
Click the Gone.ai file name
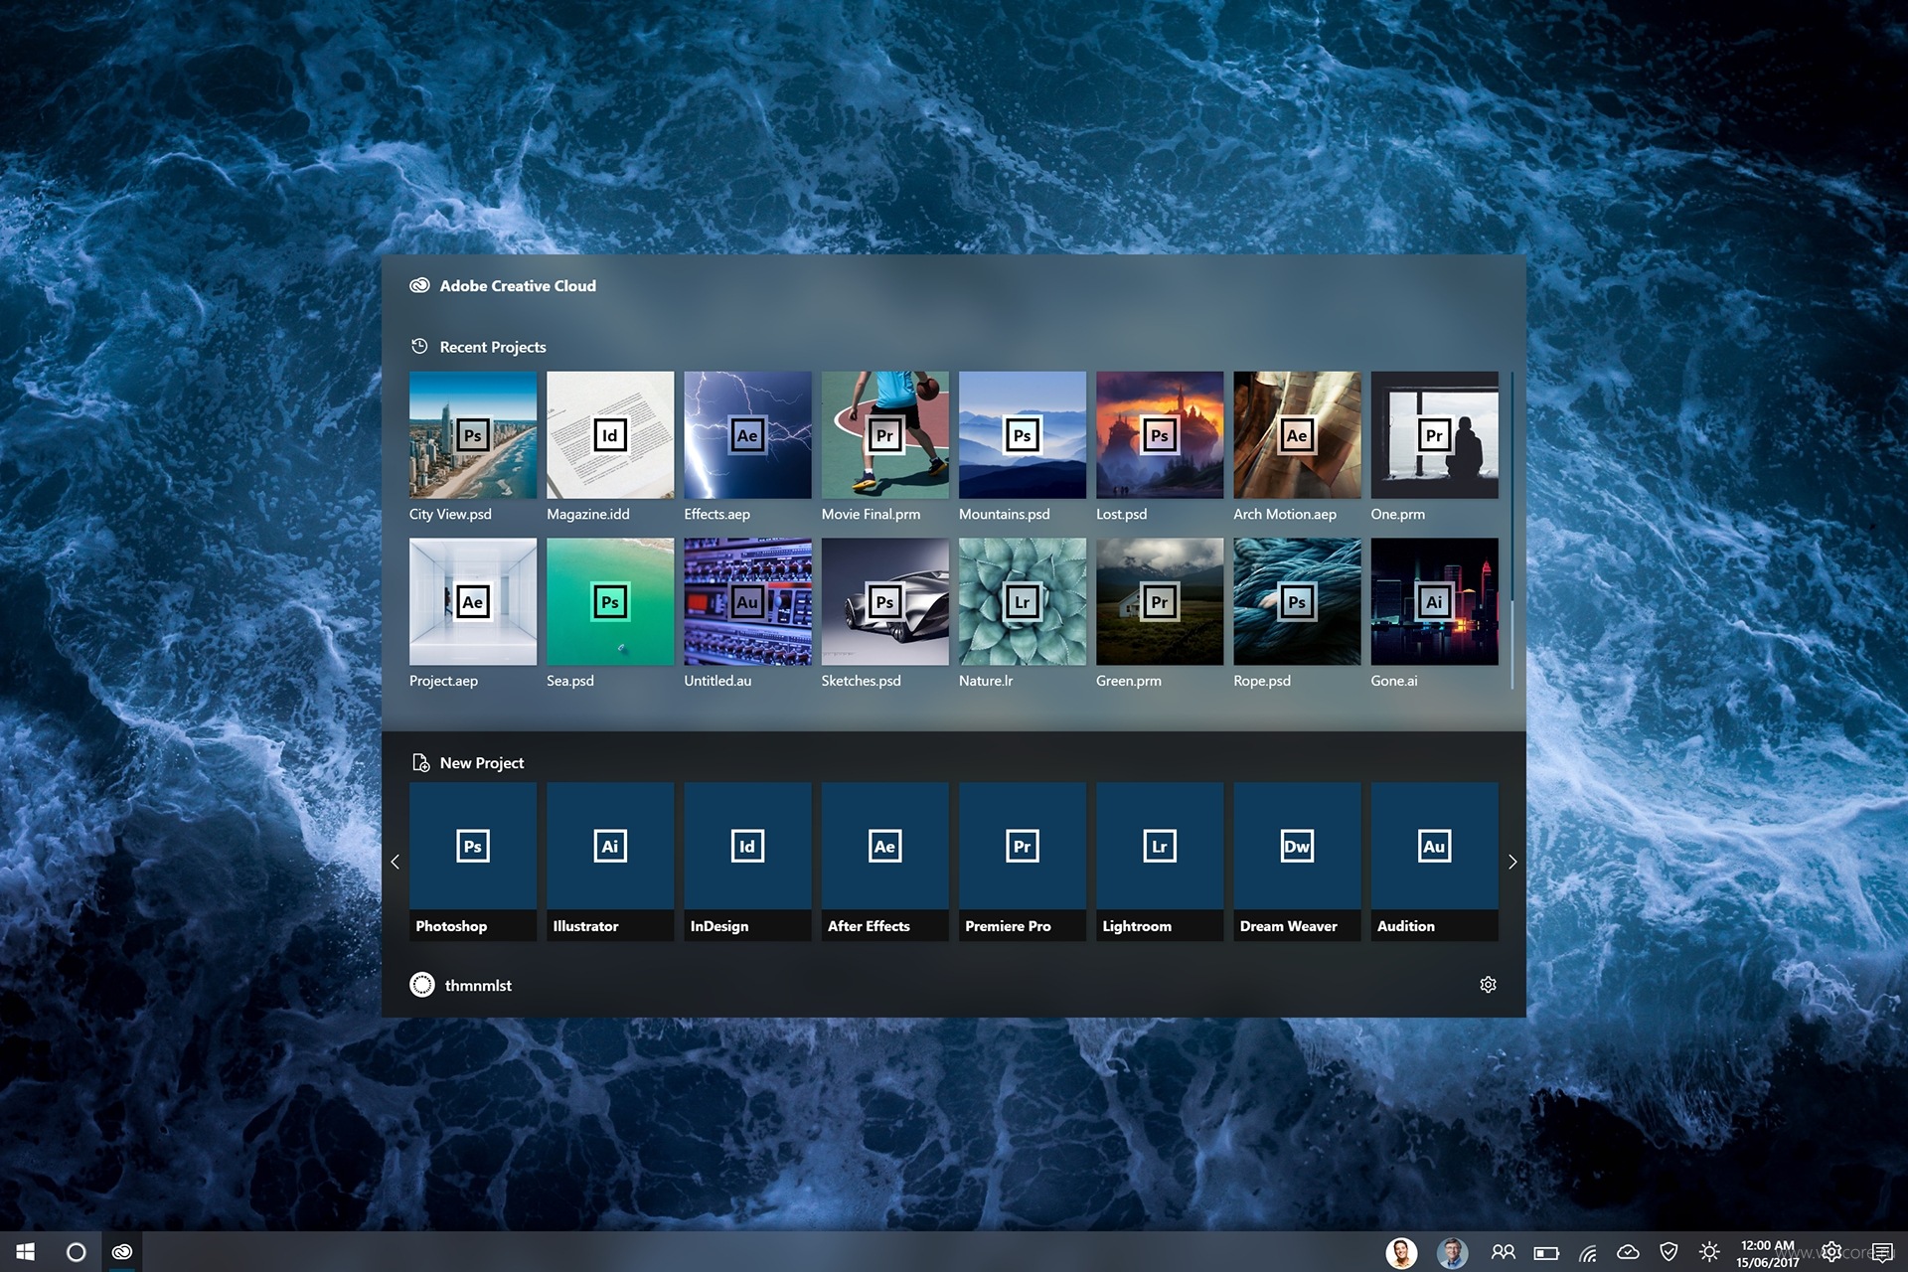1394,681
